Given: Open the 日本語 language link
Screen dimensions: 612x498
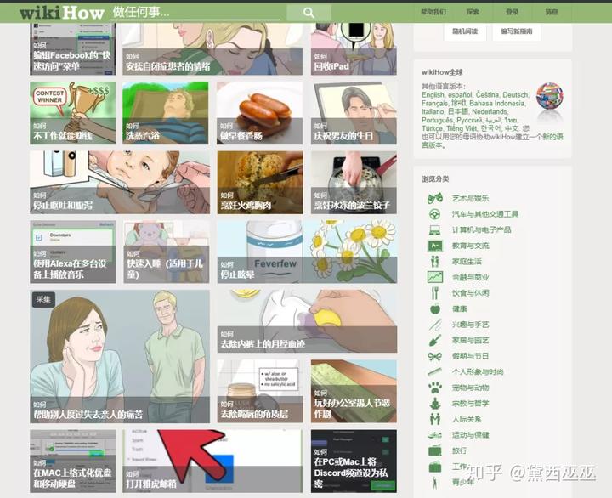Looking at the screenshot, I should click(456, 111).
